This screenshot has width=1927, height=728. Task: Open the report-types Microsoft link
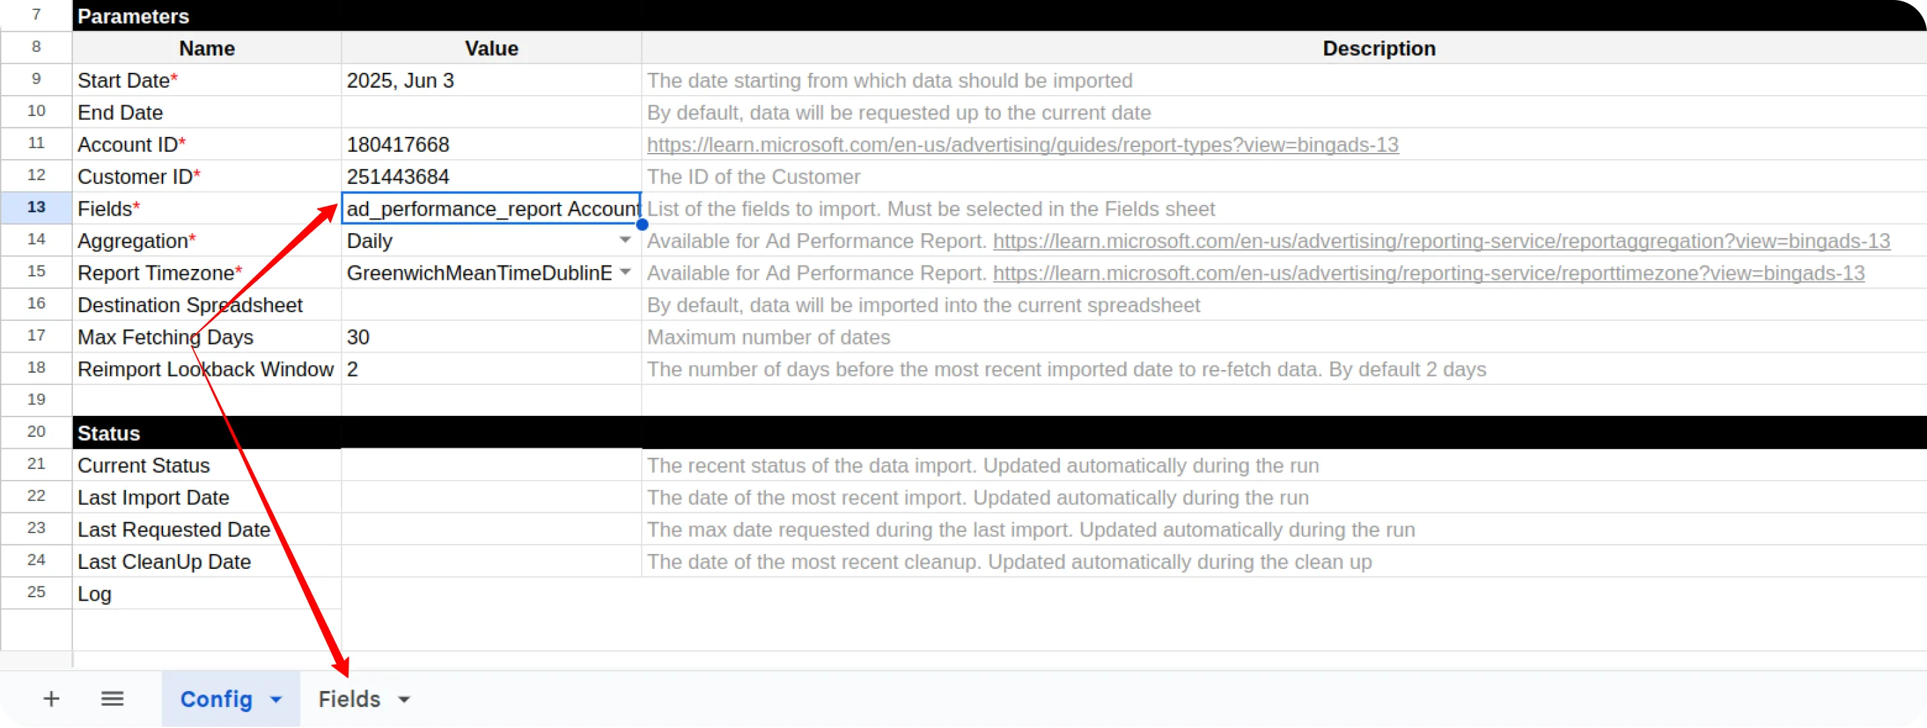[x=1022, y=144]
